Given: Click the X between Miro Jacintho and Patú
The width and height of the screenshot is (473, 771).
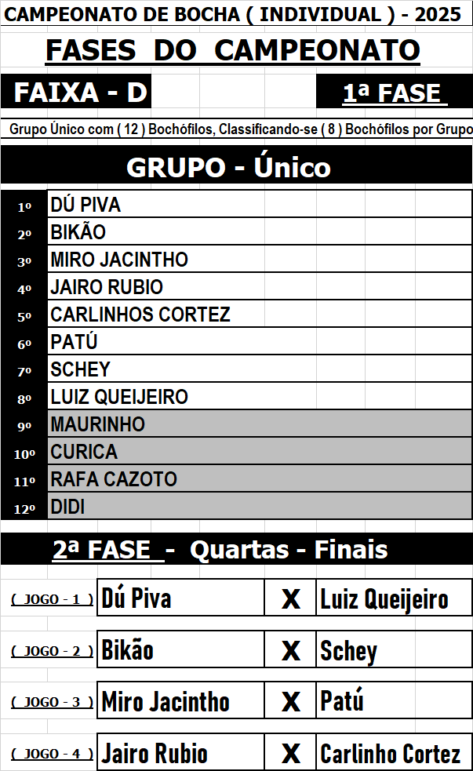Looking at the screenshot, I should pyautogui.click(x=291, y=702).
